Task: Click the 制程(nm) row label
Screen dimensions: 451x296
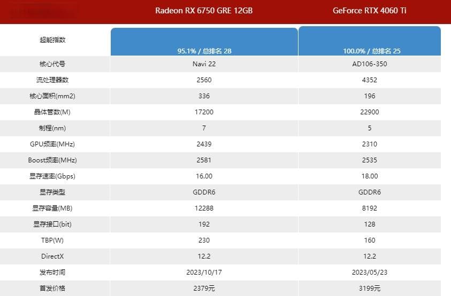Action: 52,128
